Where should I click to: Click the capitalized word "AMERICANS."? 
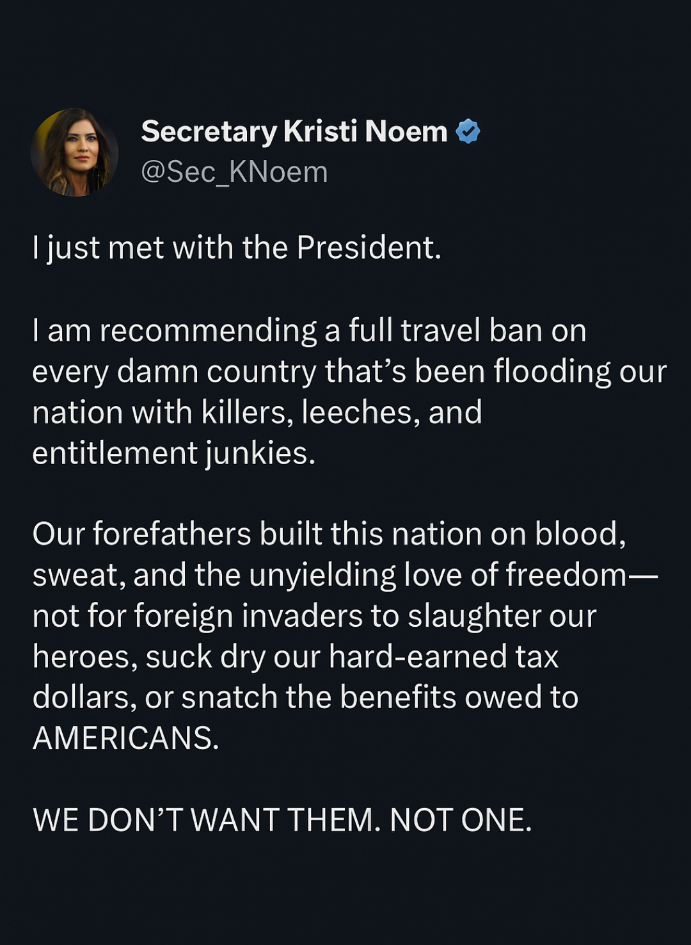coord(125,738)
